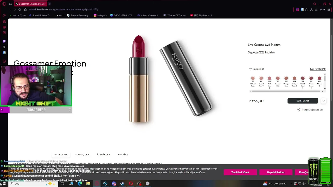Select 105 Pinkish Brown 1 swatch

coord(311,78)
